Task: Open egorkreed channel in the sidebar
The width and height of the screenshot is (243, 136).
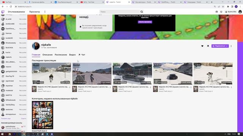Action: point(14,81)
